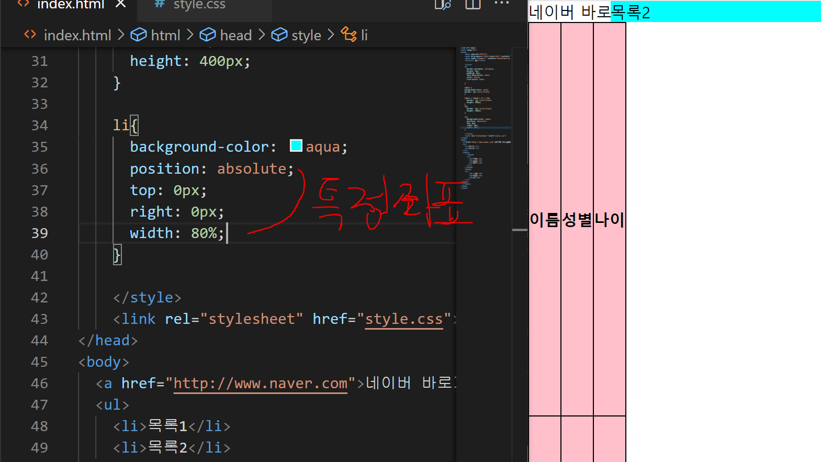Click the code minimap preview
Viewport: 821px width, 462px height.
pos(486,118)
